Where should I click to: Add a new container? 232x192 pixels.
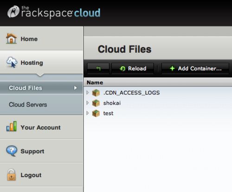pos(195,68)
